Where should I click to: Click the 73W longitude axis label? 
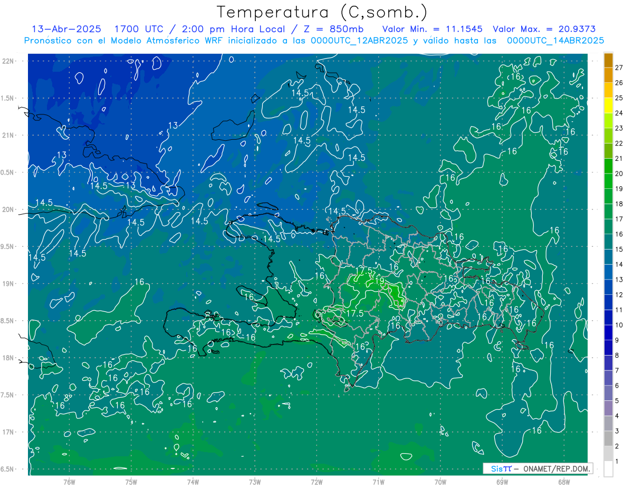coord(255,482)
